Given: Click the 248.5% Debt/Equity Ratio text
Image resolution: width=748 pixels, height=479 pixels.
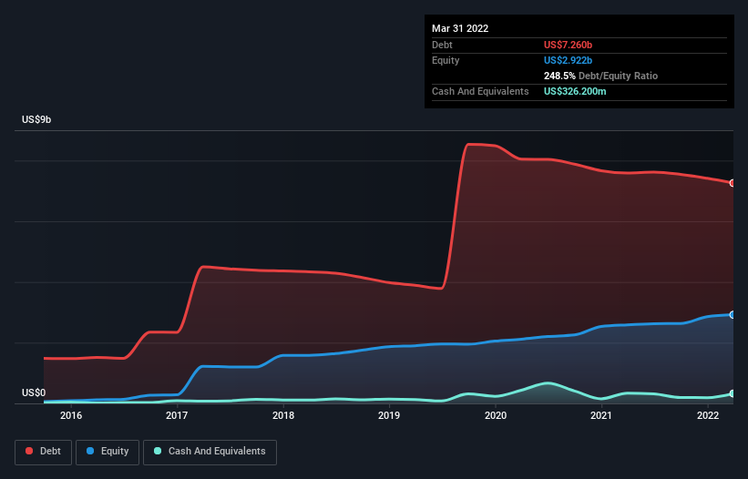Looking at the screenshot, I should coord(600,76).
